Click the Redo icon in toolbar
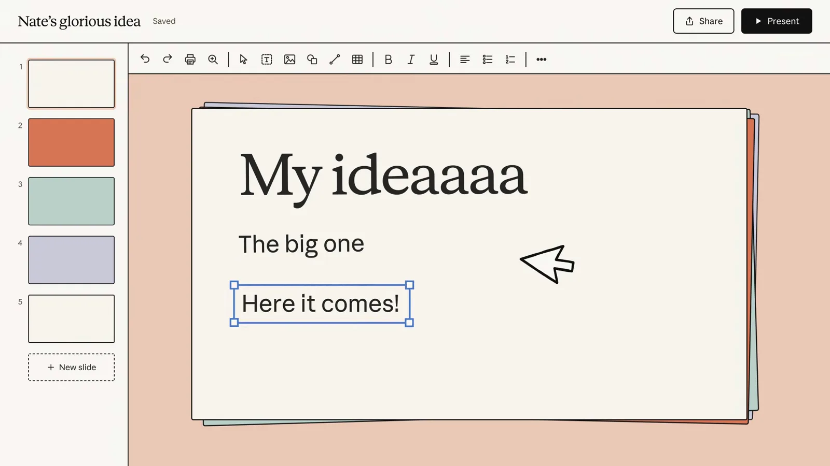 tap(168, 59)
